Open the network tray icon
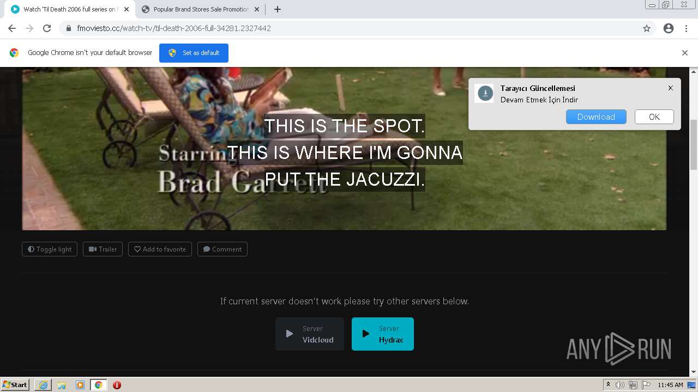This screenshot has width=698, height=392. [x=633, y=385]
